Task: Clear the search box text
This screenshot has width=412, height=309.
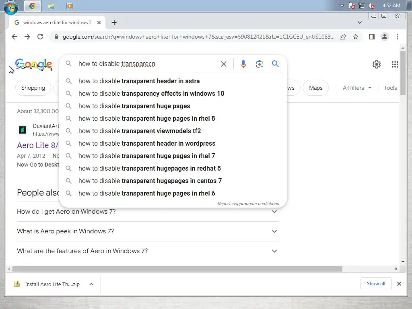Action: point(224,64)
